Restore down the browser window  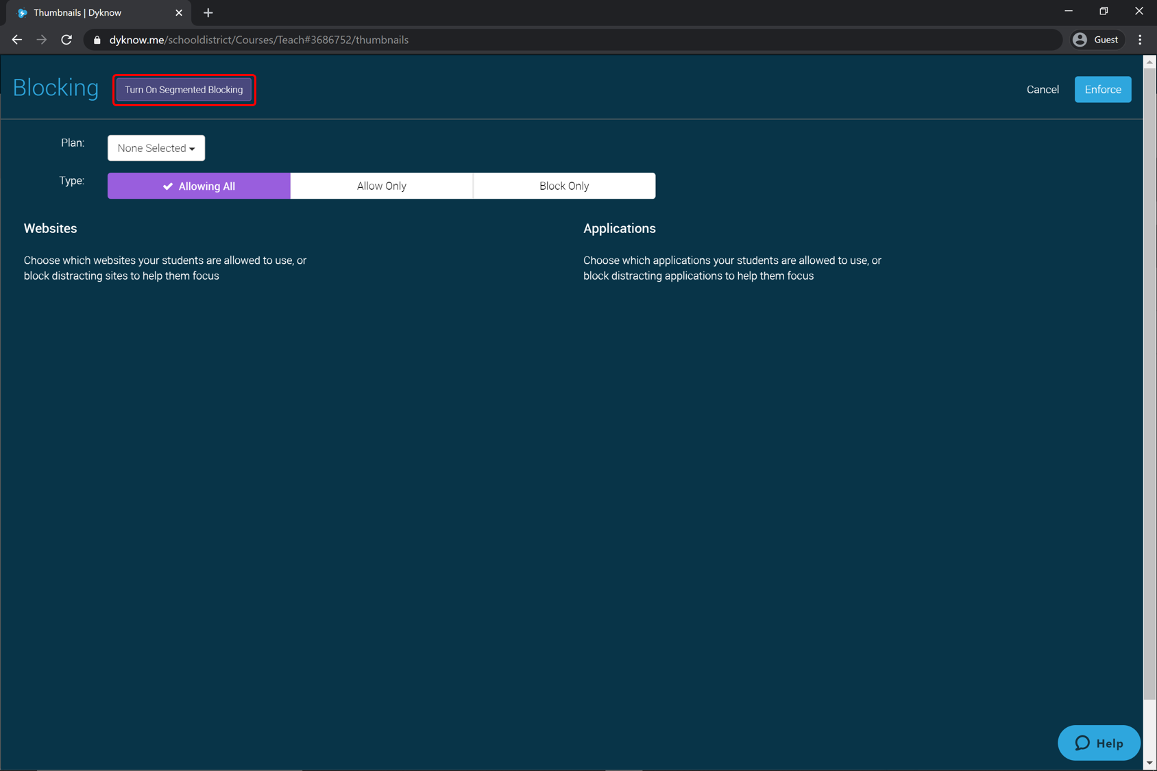pyautogui.click(x=1104, y=12)
